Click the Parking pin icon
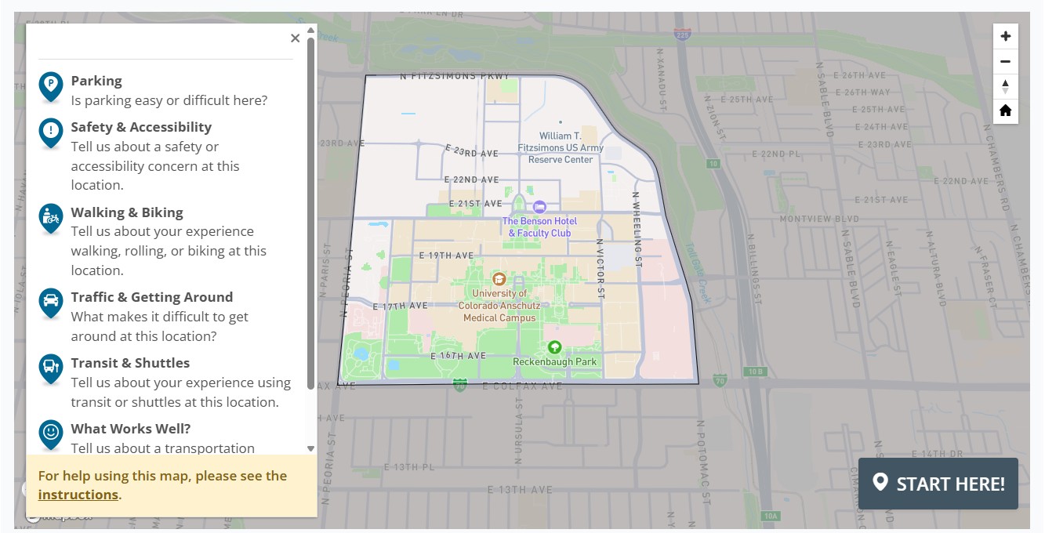1045x533 pixels. 51,87
